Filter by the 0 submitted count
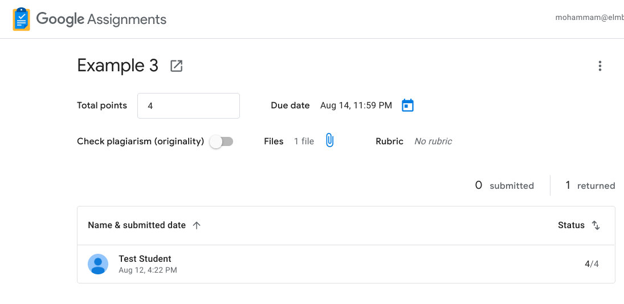The width and height of the screenshot is (624, 304). pyautogui.click(x=504, y=185)
